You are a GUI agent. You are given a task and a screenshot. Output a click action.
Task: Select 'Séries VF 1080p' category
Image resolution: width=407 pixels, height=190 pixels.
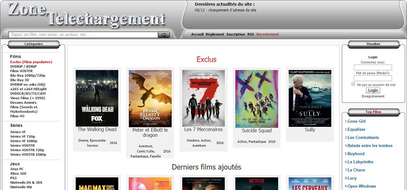tap(24, 141)
